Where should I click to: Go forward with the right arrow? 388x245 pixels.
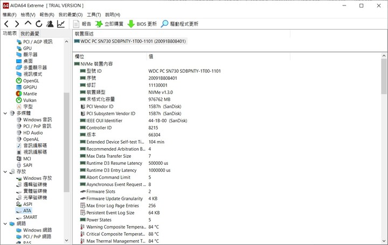pyautogui.click(x=17, y=24)
